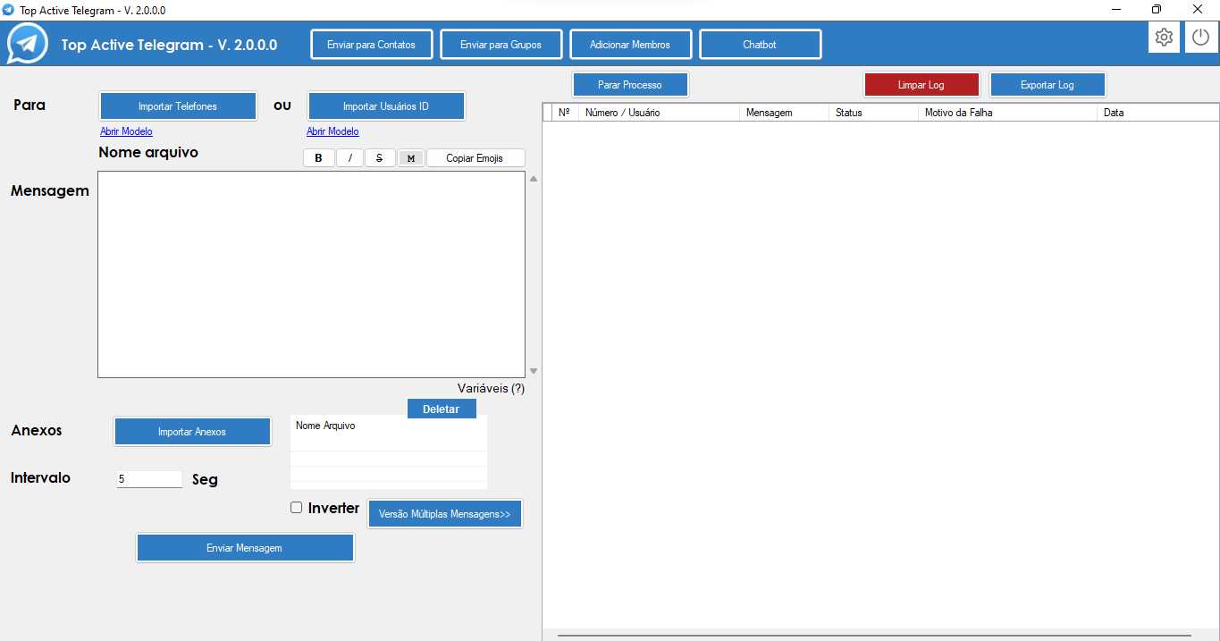
Task: Click the Motivo da Falha column header
Action: click(x=1007, y=113)
